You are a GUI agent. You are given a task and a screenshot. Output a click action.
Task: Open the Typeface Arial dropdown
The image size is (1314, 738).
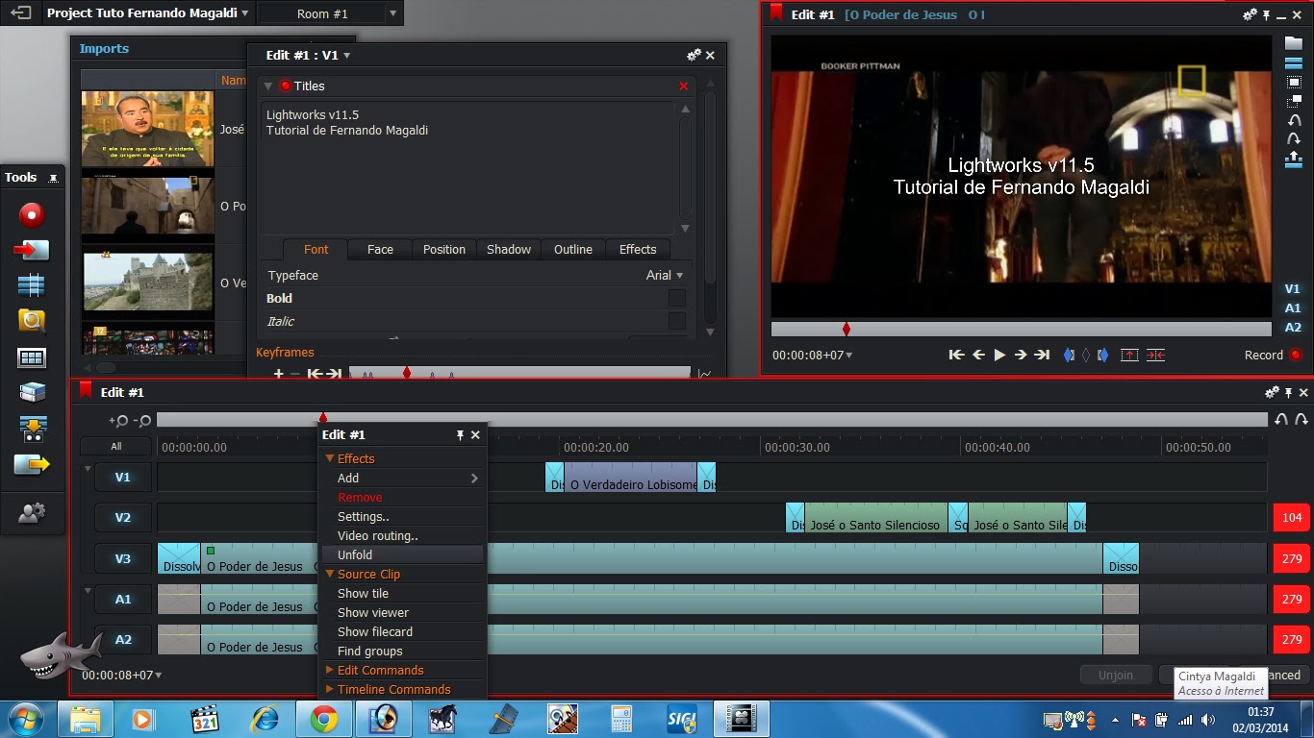665,275
